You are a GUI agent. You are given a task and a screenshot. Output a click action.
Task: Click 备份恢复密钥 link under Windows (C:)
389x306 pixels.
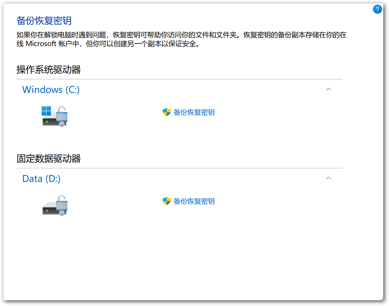tap(194, 112)
